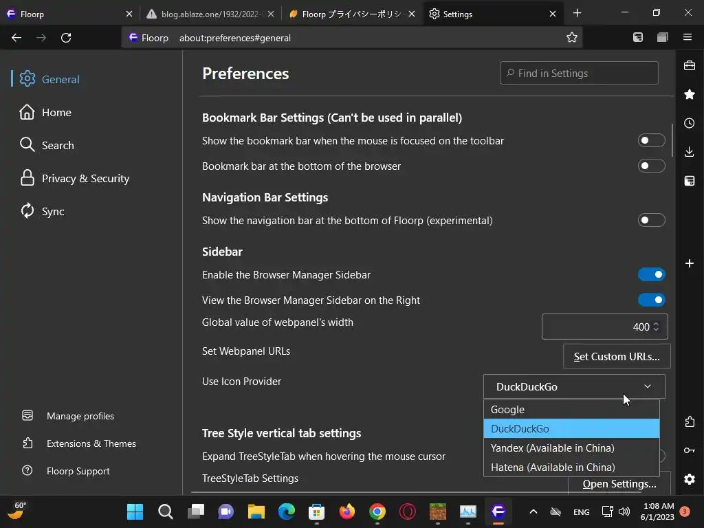Open Bookmarks star in the right sidebar
This screenshot has width=704, height=528.
pyautogui.click(x=690, y=94)
